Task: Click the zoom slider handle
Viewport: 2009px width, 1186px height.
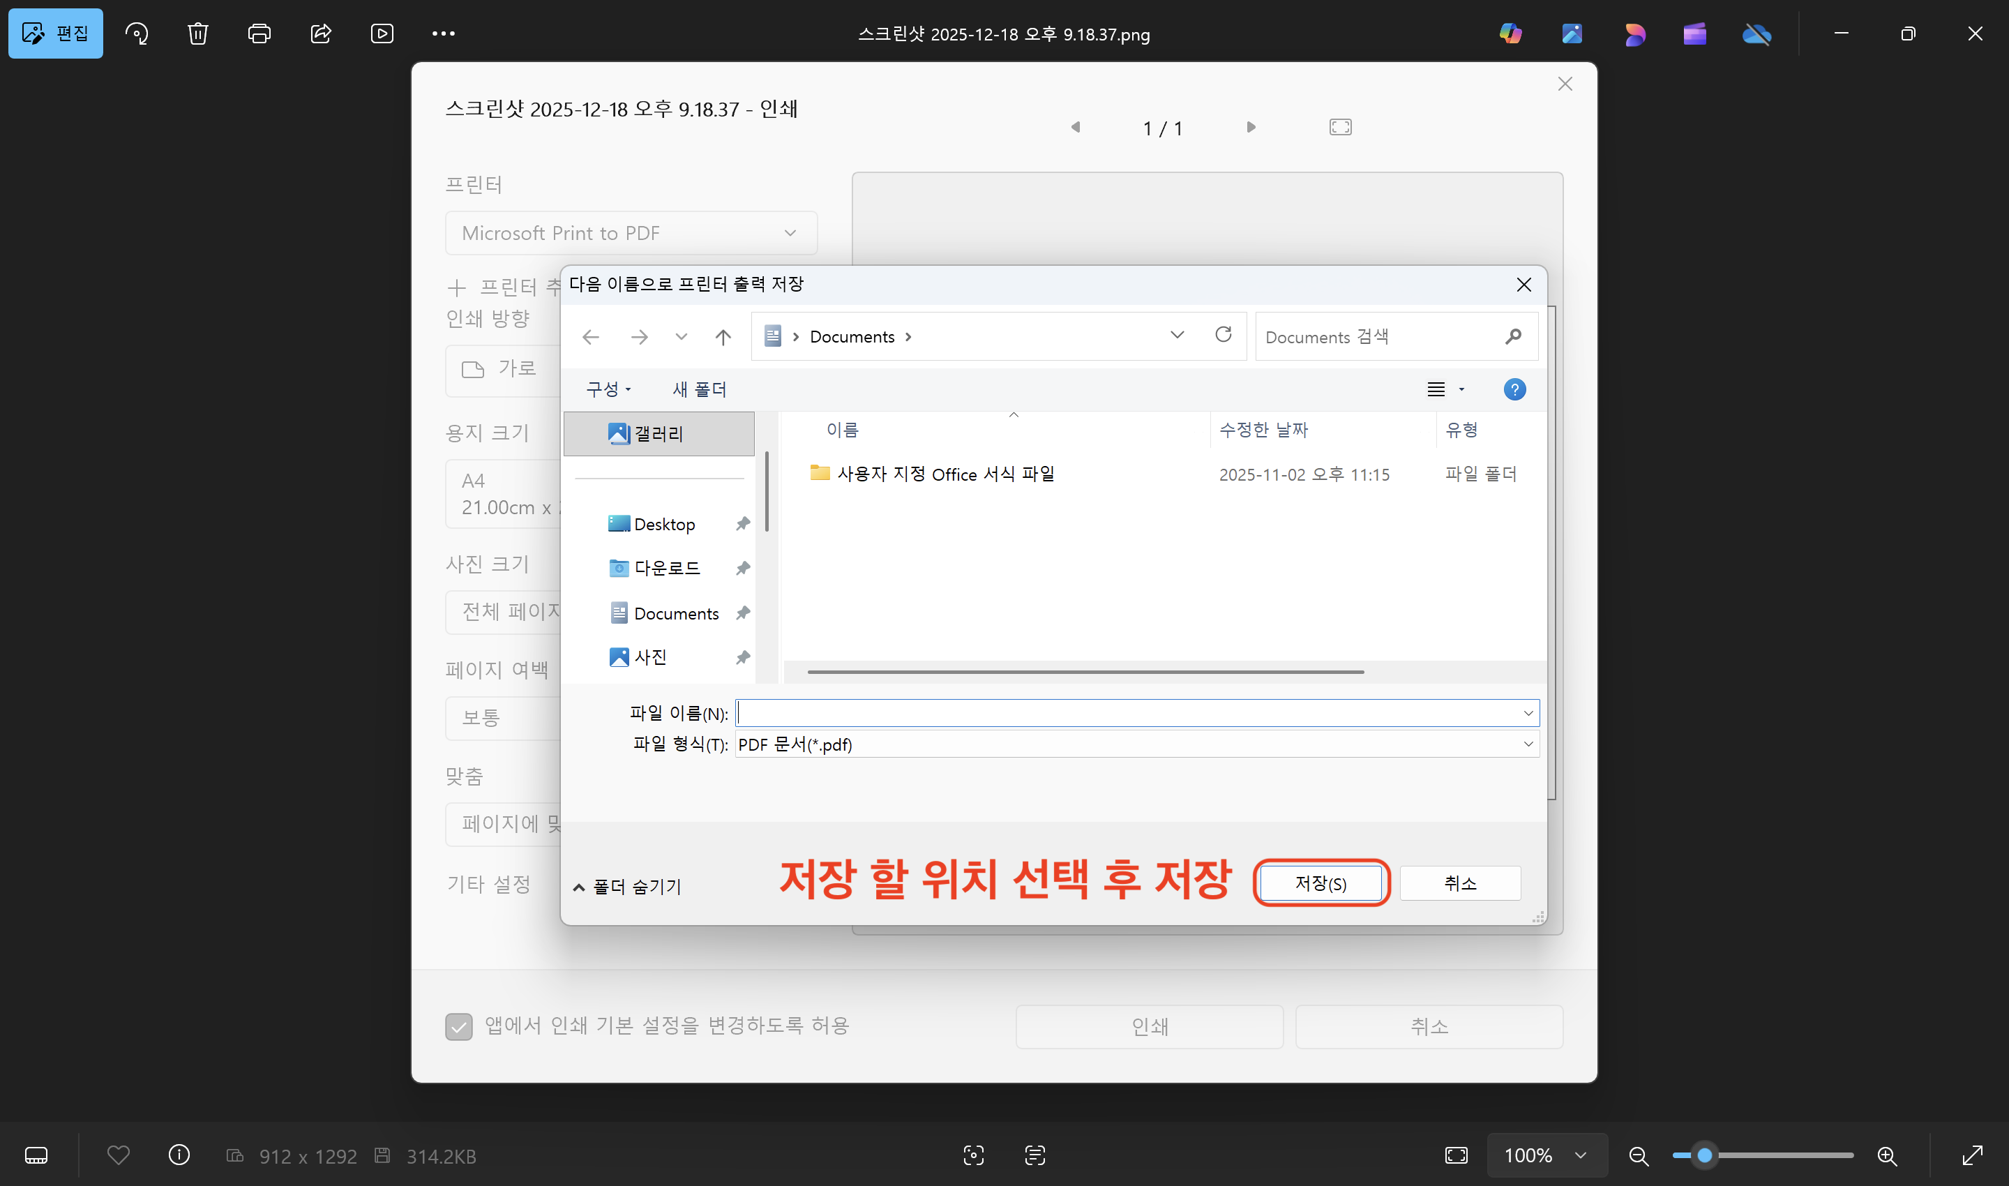Action: 1703,1155
